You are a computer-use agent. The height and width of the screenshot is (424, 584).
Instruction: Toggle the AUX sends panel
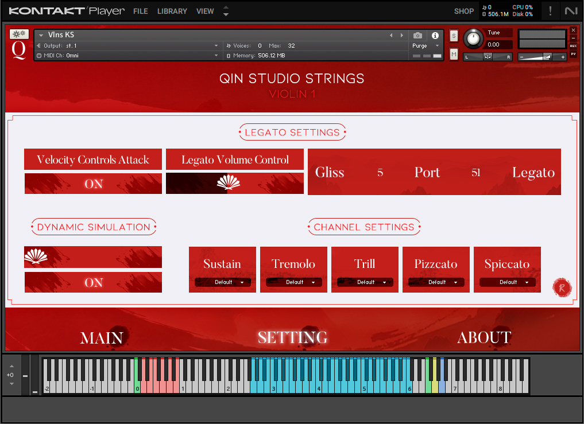point(574,46)
